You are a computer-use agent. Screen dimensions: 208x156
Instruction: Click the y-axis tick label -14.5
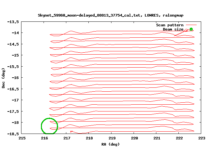coord(13,44)
